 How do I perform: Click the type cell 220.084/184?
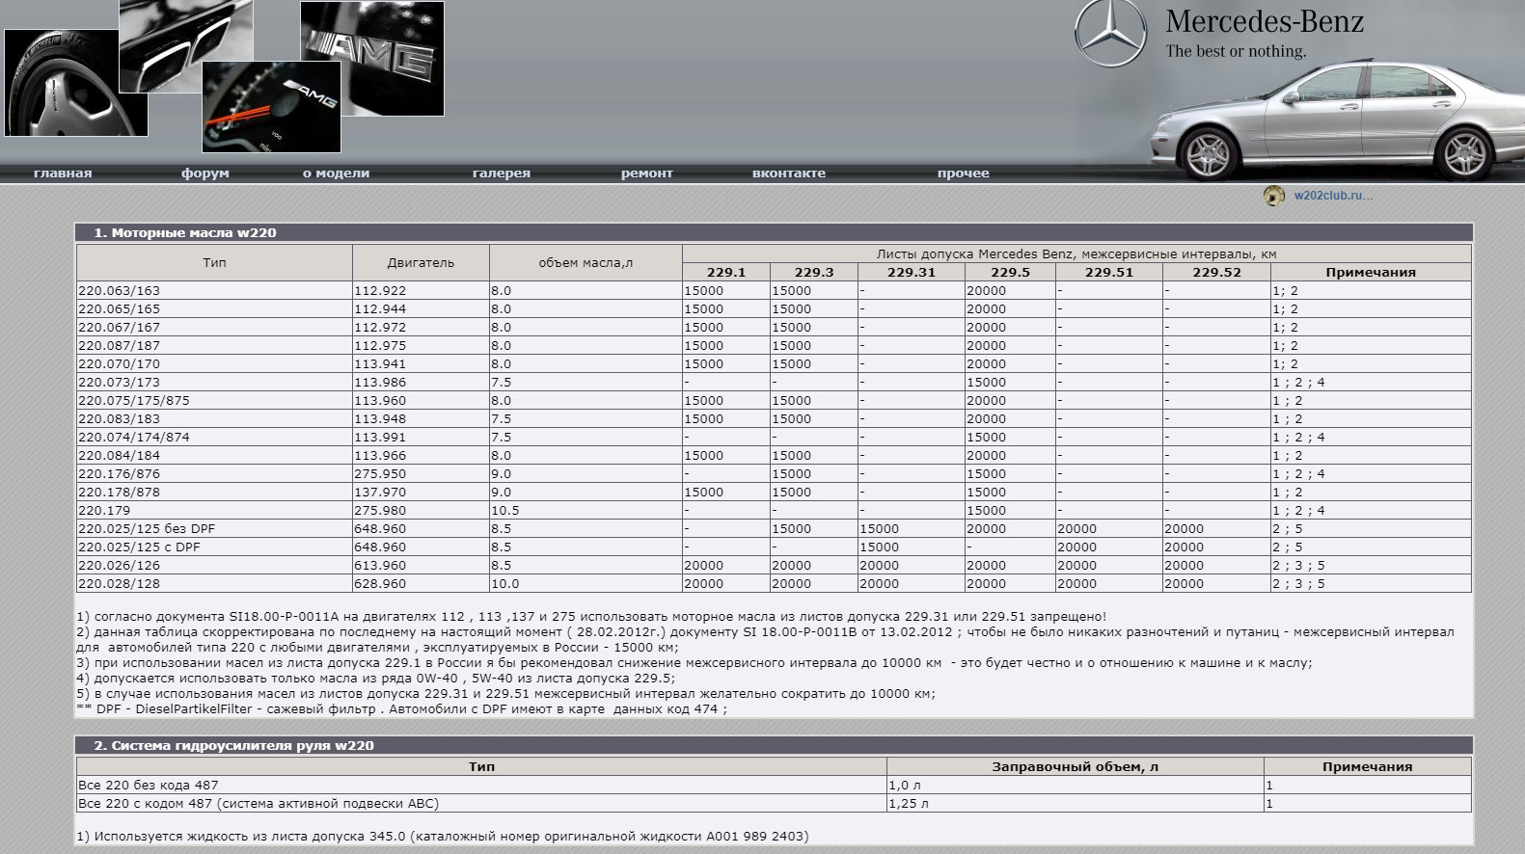point(214,456)
